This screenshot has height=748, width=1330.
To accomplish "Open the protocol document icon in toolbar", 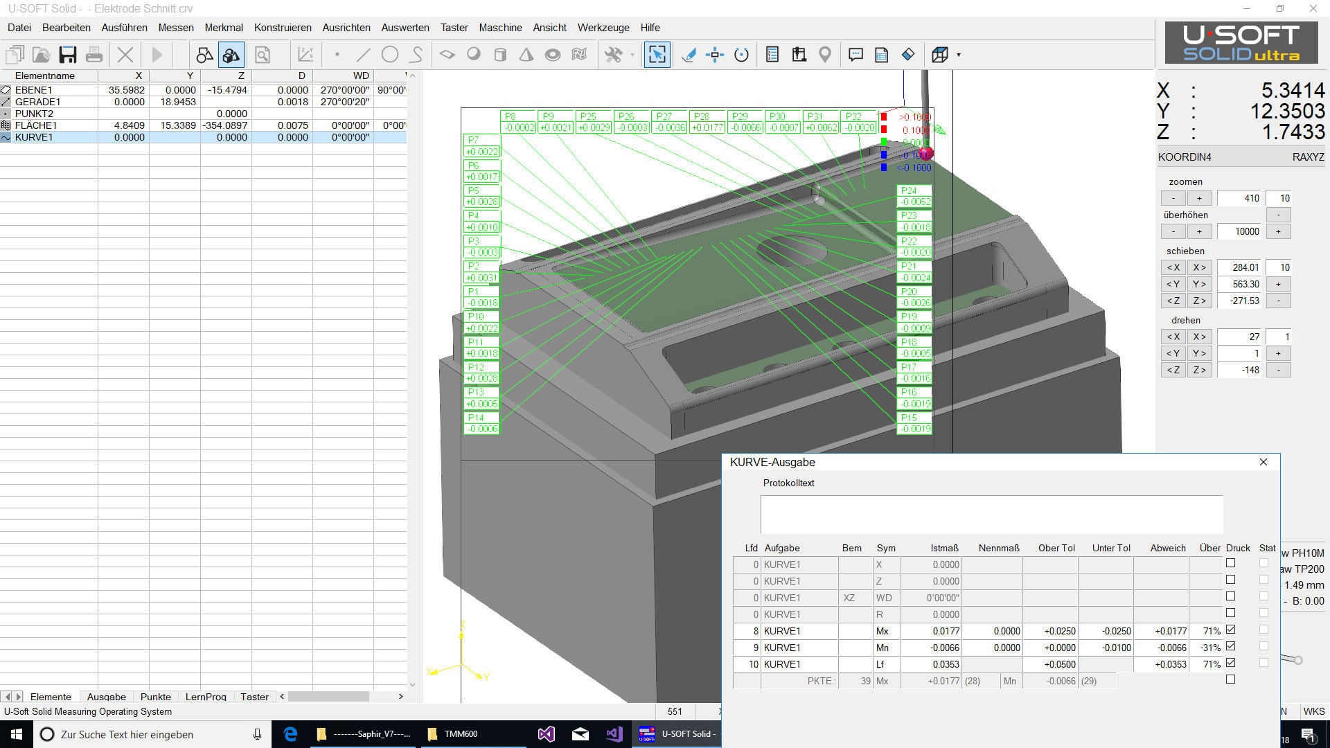I will pyautogui.click(x=882, y=54).
